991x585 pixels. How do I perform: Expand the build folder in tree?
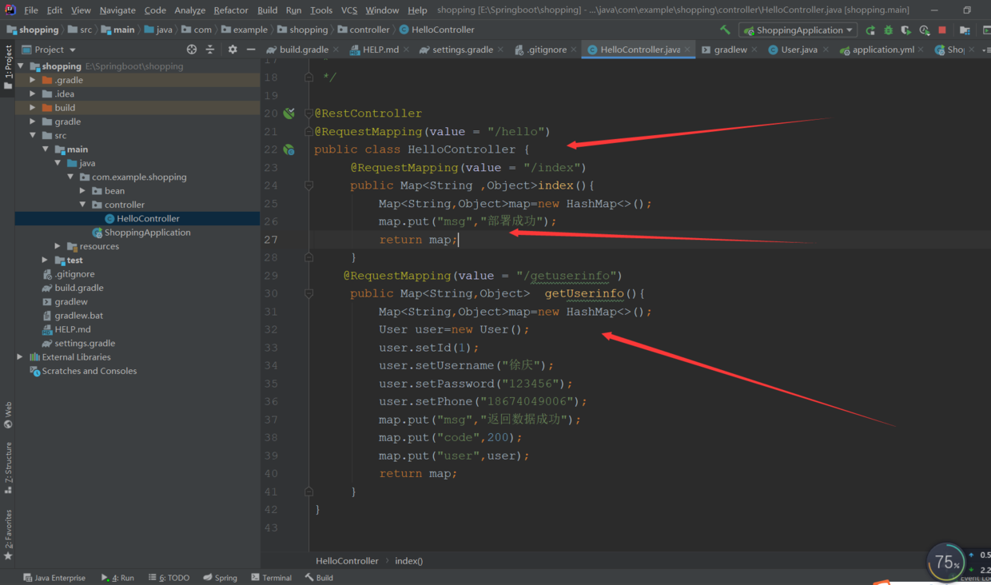(x=33, y=108)
